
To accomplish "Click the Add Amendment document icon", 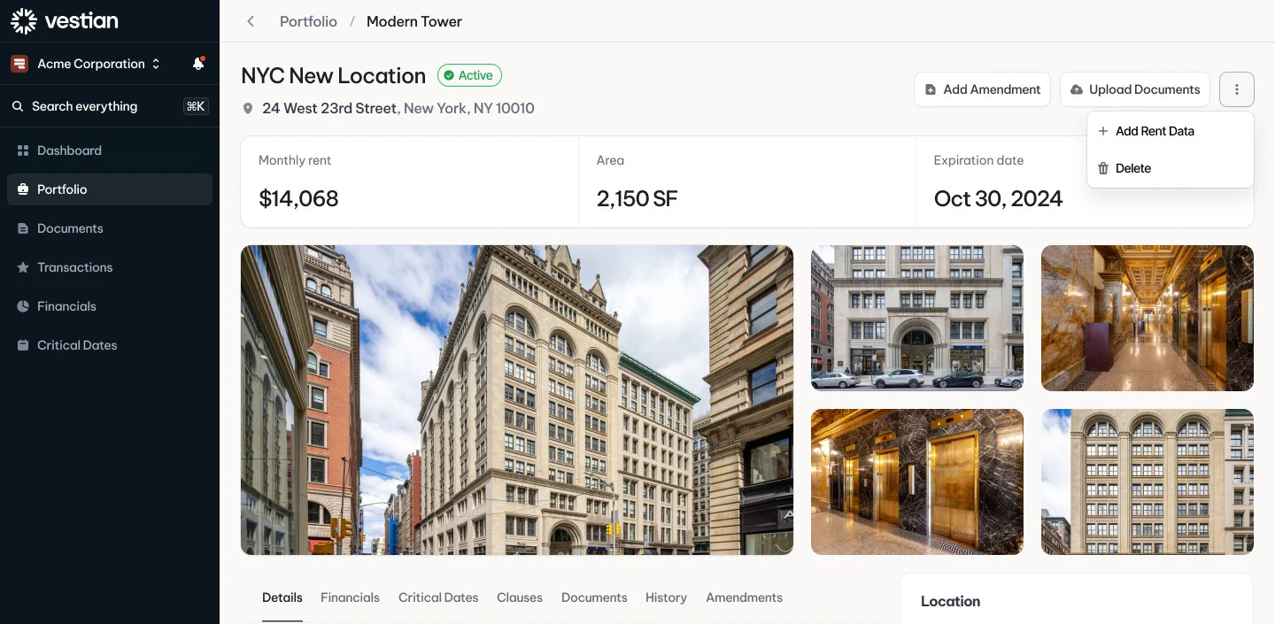I will pos(931,89).
